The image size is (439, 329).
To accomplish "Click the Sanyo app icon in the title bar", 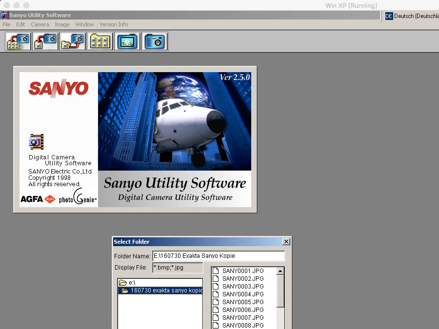I will (x=4, y=15).
